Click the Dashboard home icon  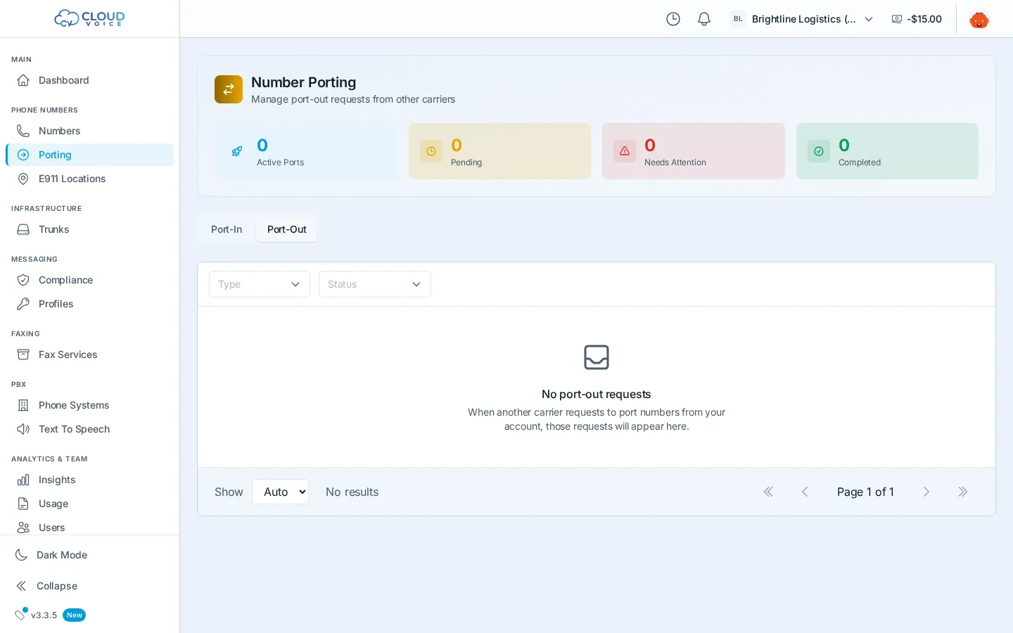[x=23, y=80]
